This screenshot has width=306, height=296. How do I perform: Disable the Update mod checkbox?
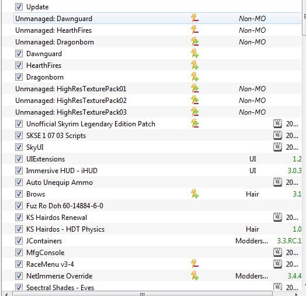click(x=19, y=7)
